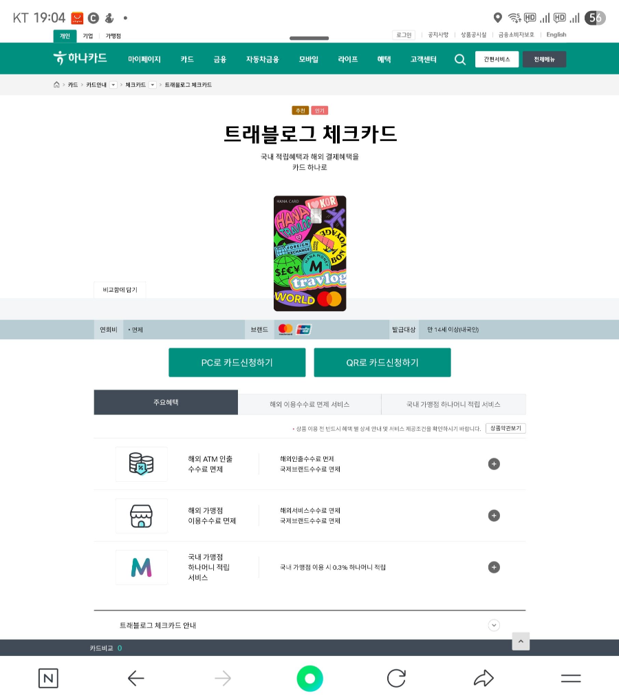Tap the AliExpress notification icon
Viewport: 619px width, 700px height.
pos(77,18)
